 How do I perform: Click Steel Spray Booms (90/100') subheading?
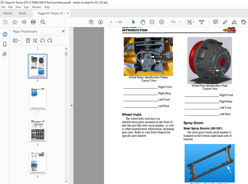(203, 128)
